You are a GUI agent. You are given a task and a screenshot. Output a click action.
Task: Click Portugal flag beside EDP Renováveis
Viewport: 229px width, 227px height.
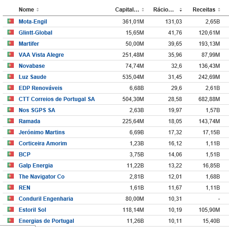click(x=11, y=88)
